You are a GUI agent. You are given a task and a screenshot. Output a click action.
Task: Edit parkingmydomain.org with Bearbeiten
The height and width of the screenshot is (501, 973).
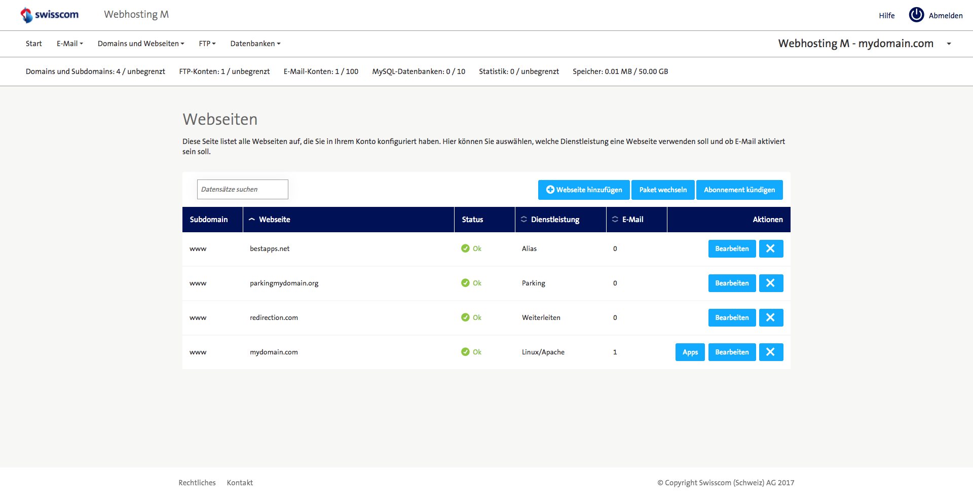(732, 283)
